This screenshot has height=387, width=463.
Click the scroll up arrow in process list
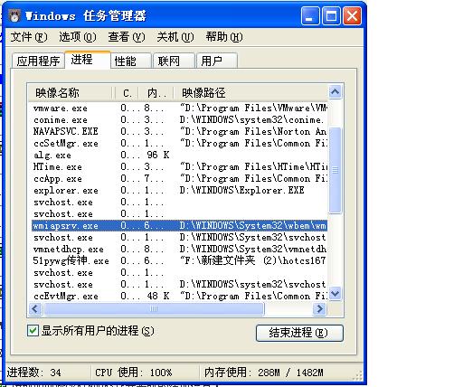coord(335,91)
